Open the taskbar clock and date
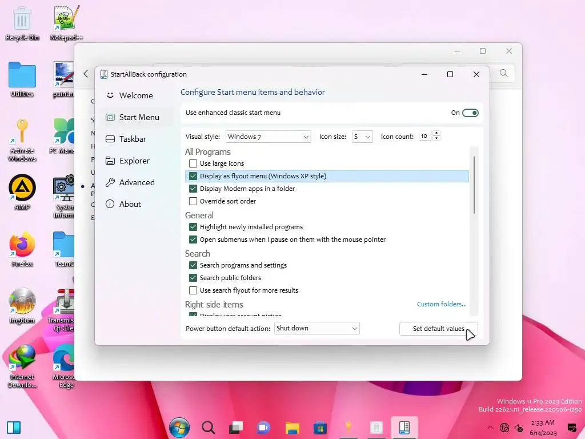 coord(543,428)
